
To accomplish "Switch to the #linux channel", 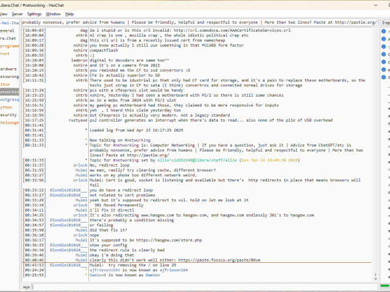I will (6, 83).
